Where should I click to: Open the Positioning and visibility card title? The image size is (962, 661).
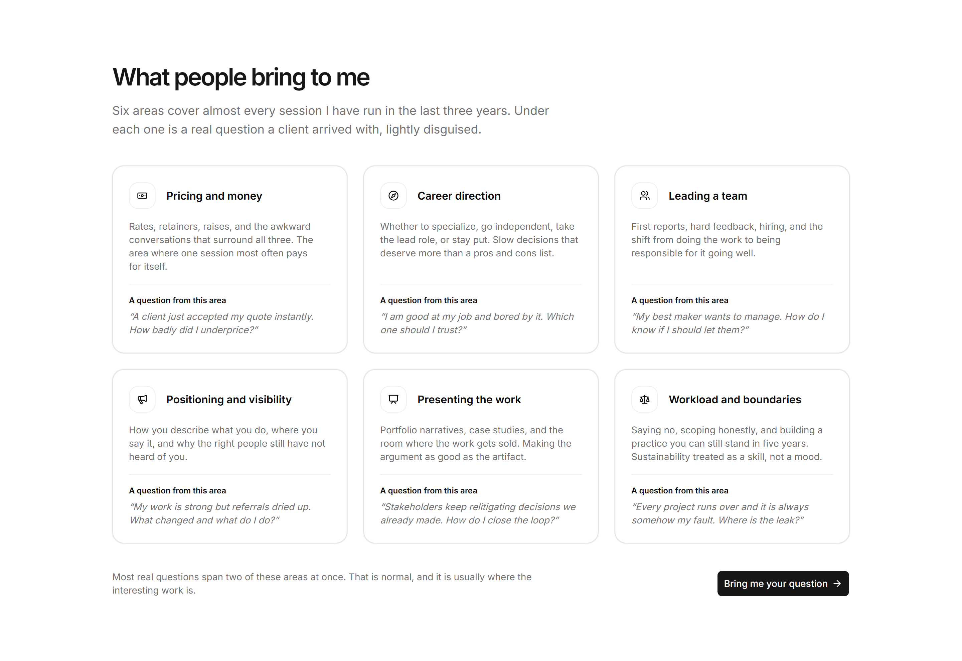(x=229, y=399)
